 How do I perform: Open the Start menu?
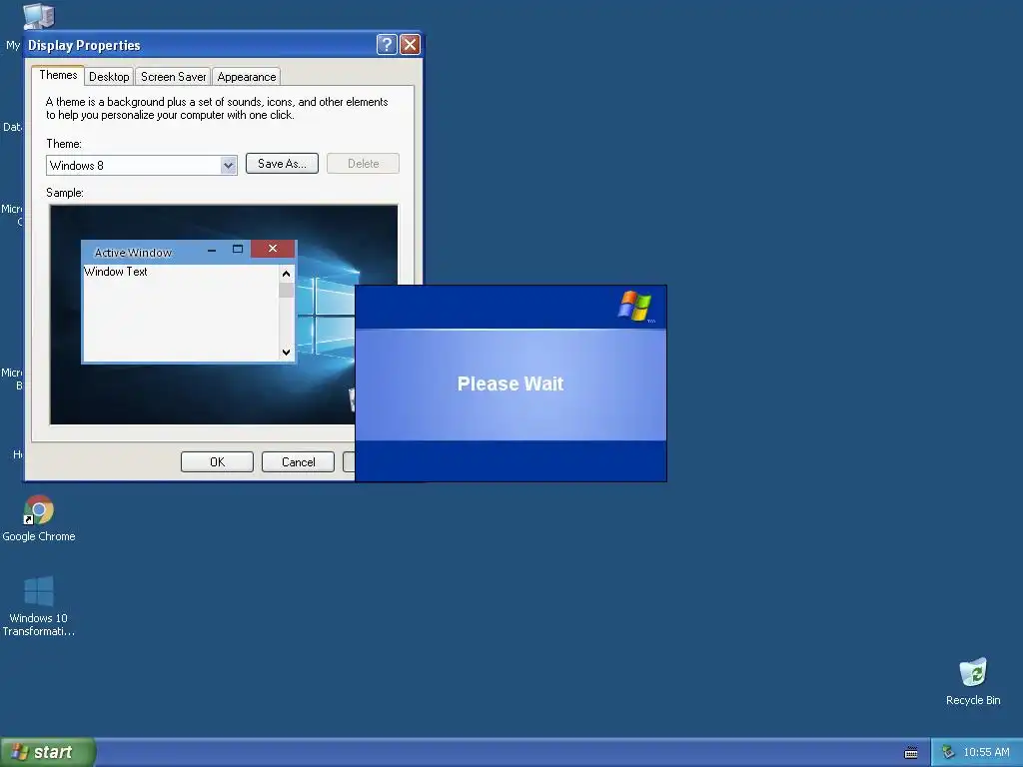tap(48, 752)
